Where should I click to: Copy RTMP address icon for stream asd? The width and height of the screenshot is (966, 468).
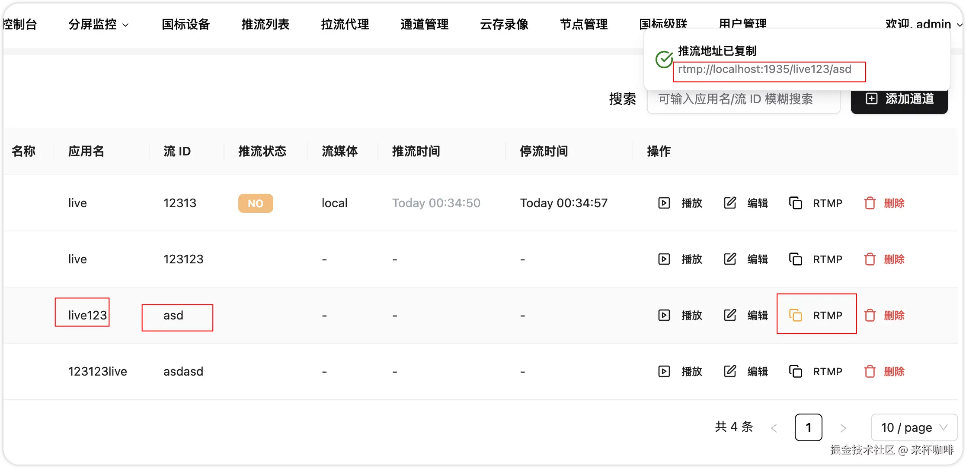pos(795,315)
